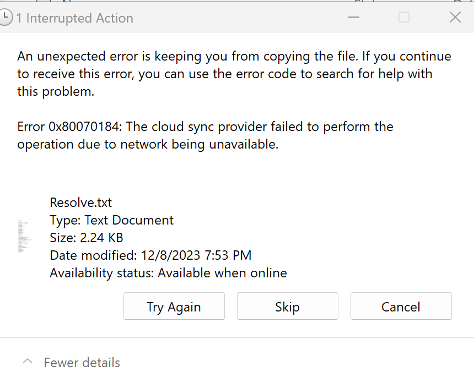Click the Resolve.txt file name
This screenshot has height=372, width=474.
click(x=80, y=203)
